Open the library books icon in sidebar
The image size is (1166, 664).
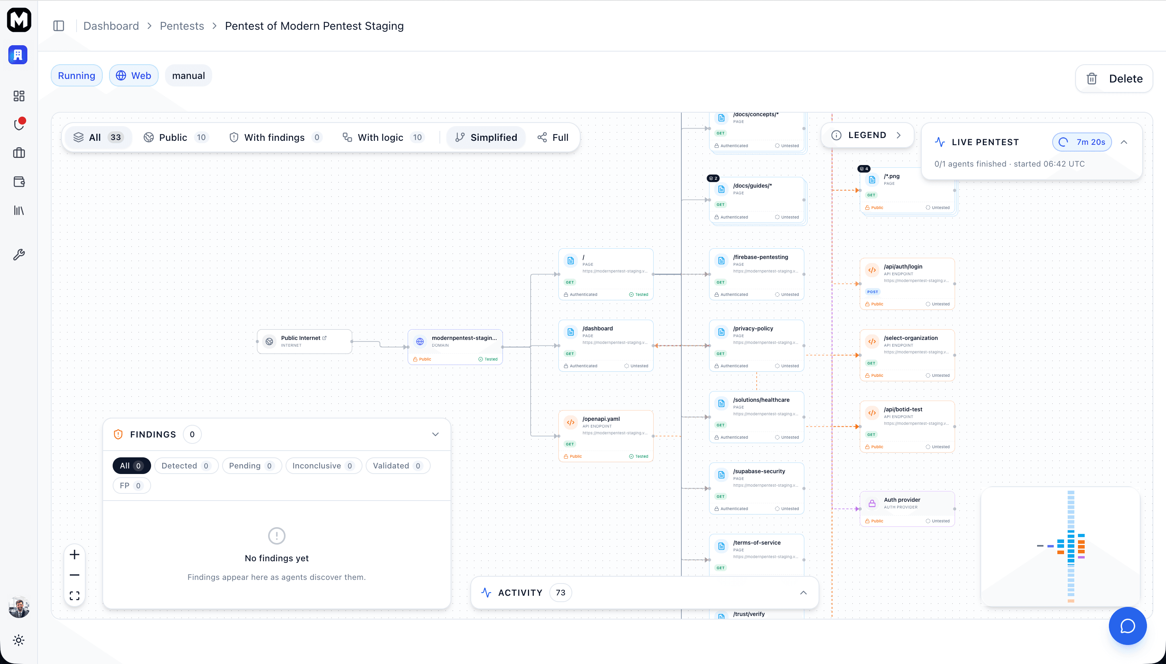19,210
